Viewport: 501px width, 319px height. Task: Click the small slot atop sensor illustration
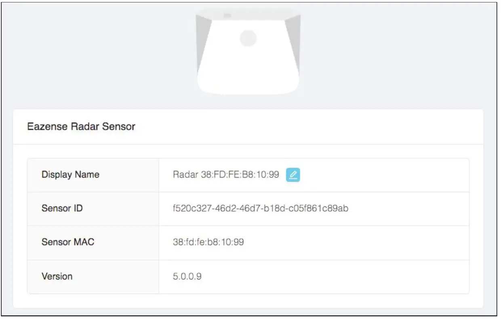pos(227,16)
